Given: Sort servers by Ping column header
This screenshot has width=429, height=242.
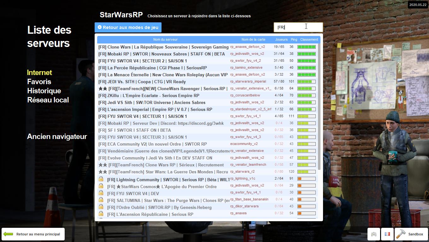Looking at the screenshot, I should pos(294,40).
